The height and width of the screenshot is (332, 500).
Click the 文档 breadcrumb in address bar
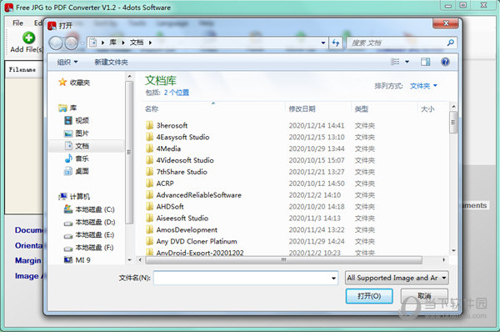(x=137, y=43)
